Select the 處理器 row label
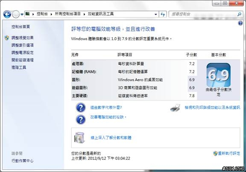 click(x=78, y=64)
